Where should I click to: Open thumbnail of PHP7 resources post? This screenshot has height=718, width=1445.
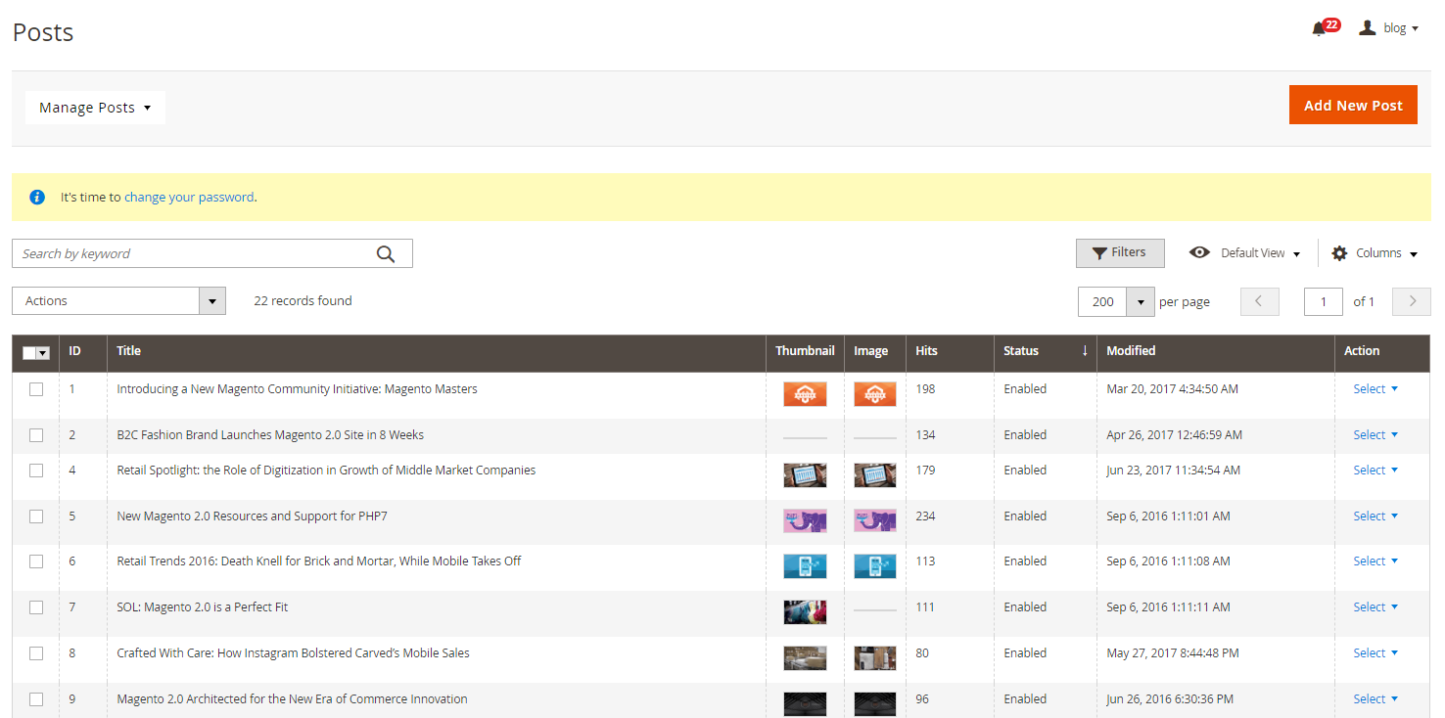point(805,520)
